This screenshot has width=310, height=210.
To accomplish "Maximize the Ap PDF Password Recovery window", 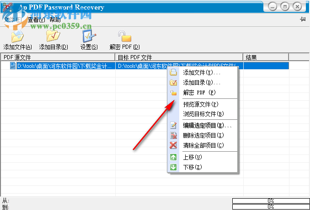I will click(x=285, y=7).
